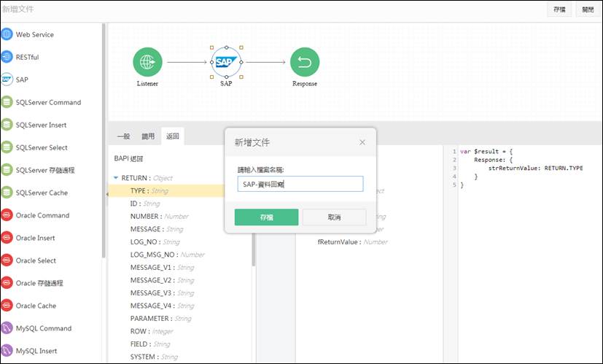This screenshot has height=364, width=603.
Task: Switch to the 返回 tab
Action: pyautogui.click(x=173, y=136)
